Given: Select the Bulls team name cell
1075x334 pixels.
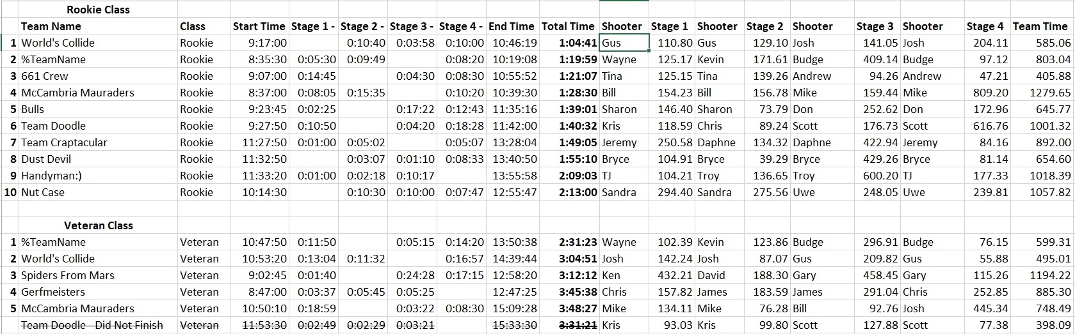Looking at the screenshot, I should (x=99, y=109).
